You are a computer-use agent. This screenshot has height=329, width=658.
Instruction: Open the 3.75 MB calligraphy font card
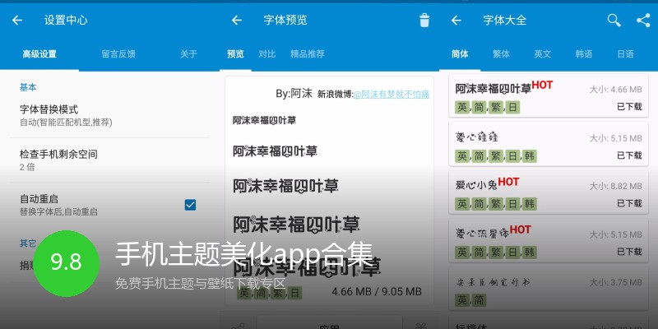[x=549, y=289]
